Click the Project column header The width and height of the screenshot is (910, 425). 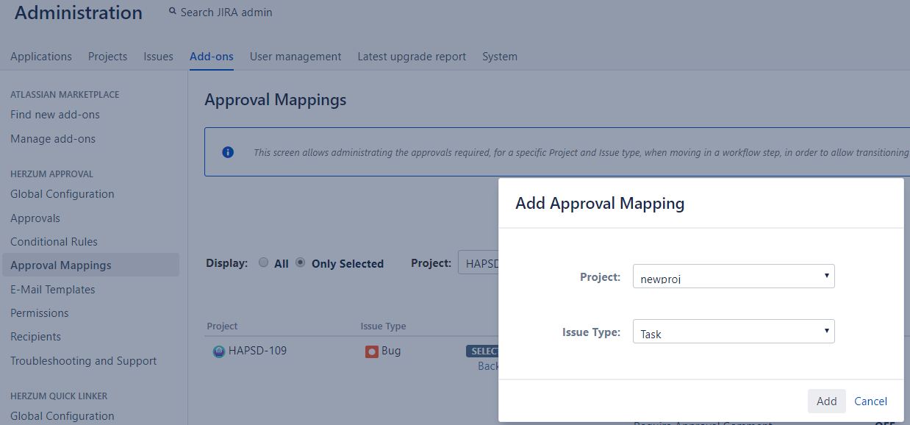pyautogui.click(x=223, y=326)
